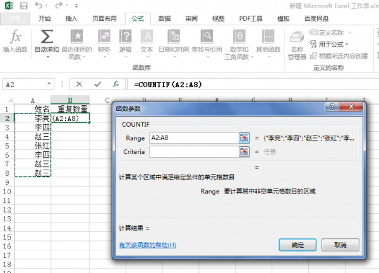Open the Text (文本) functions icon

click(147, 37)
